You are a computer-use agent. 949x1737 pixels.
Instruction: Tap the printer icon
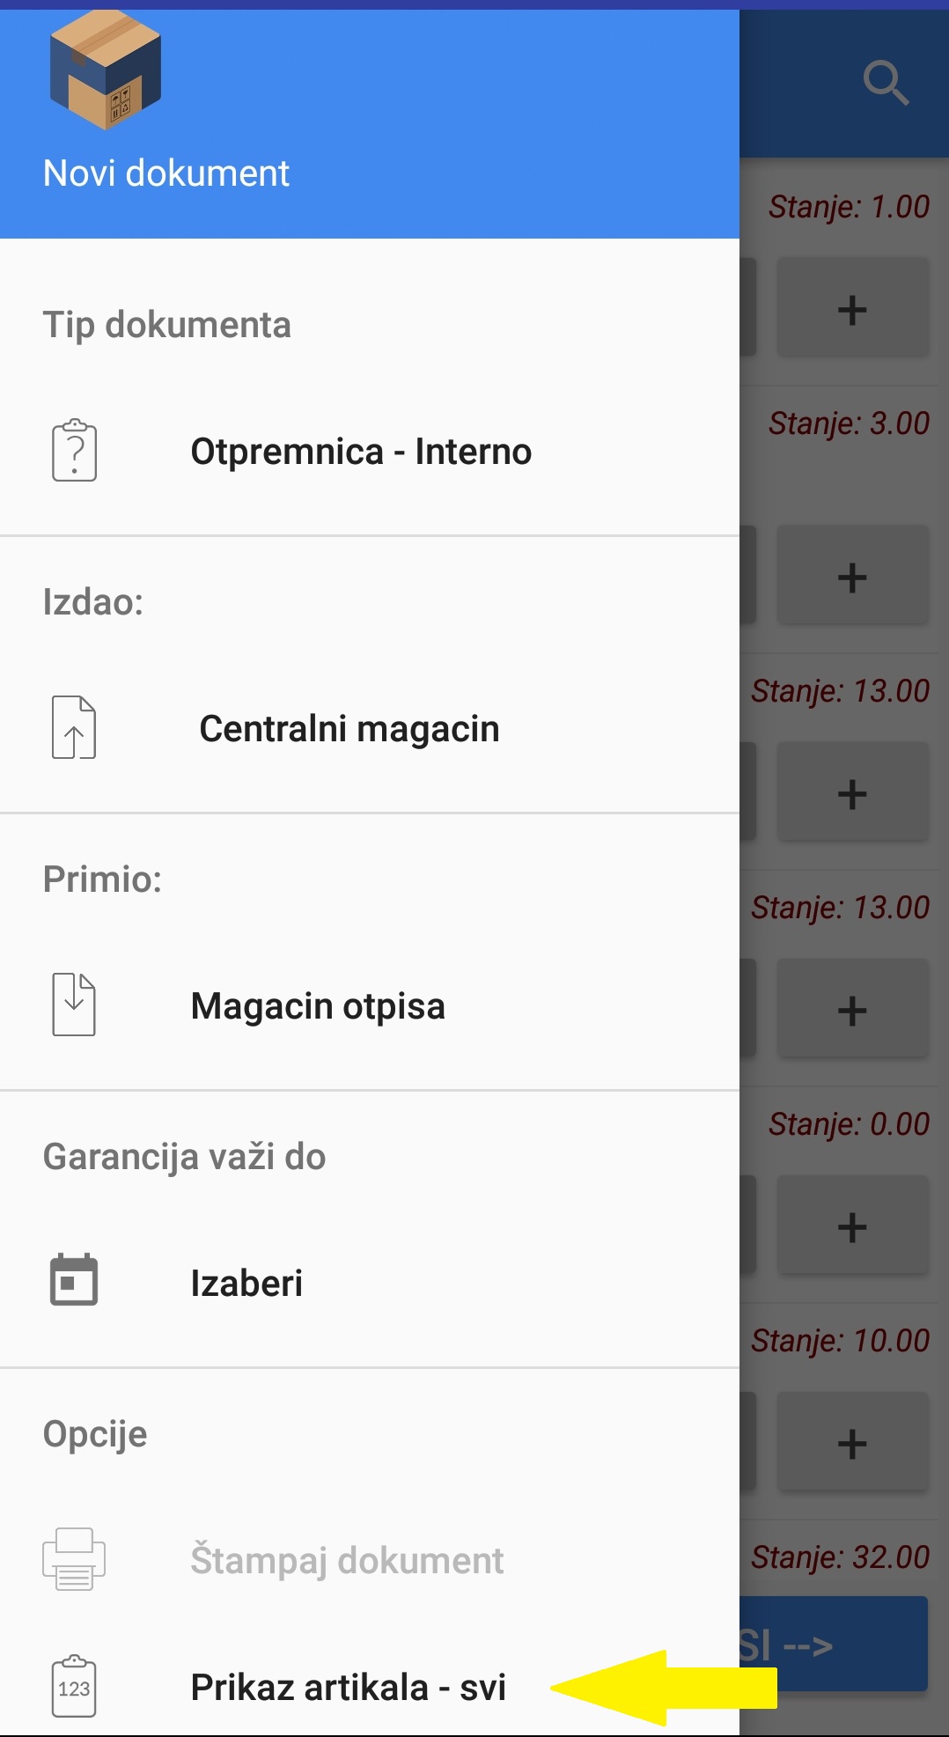pos(74,1558)
